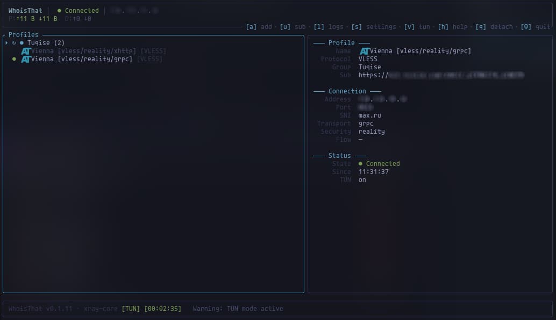Image resolution: width=556 pixels, height=320 pixels.
Task: Open the [s] settings shortcut
Action: tap(373, 27)
